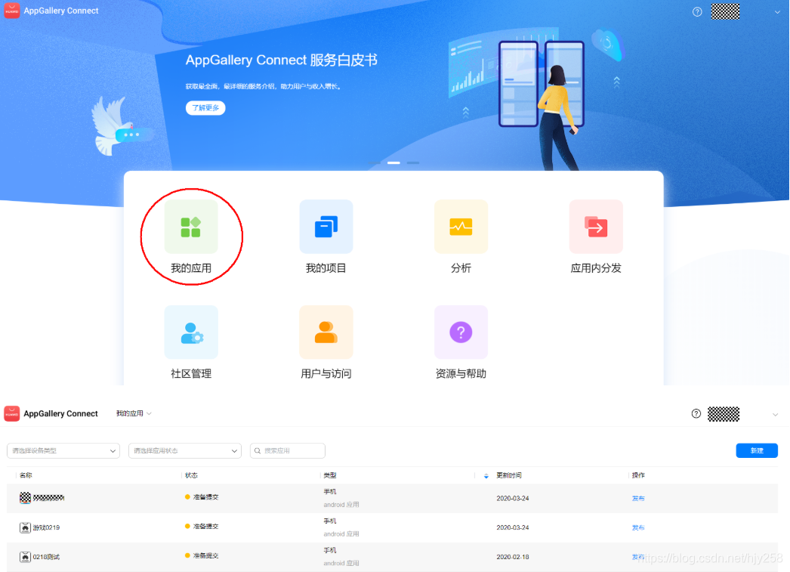The height and width of the screenshot is (572, 790).
Task: Select the first banner carousel indicator
Action: point(374,162)
